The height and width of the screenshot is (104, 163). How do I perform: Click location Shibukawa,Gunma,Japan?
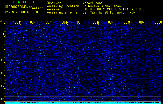tap(102, 6)
